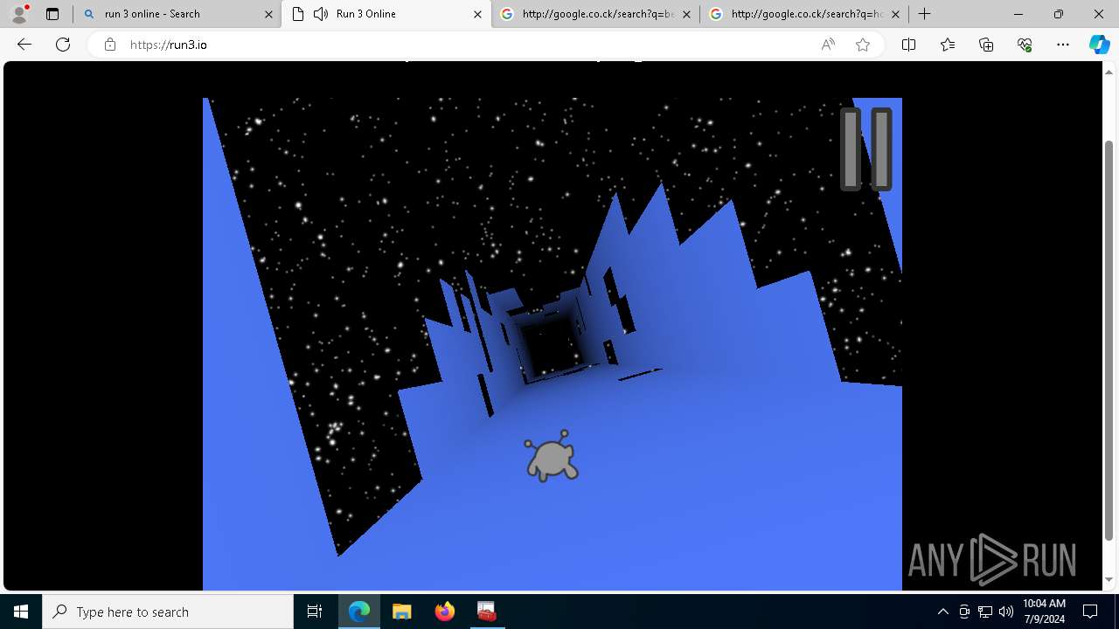Open volume control in tray

[1006, 612]
